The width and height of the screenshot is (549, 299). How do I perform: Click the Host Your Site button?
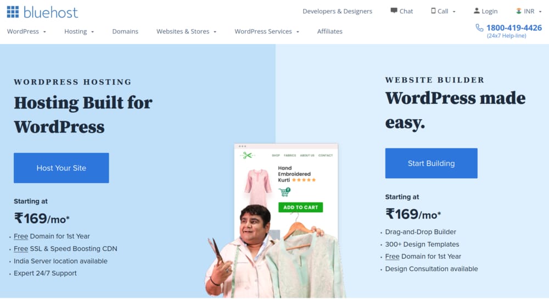(61, 168)
